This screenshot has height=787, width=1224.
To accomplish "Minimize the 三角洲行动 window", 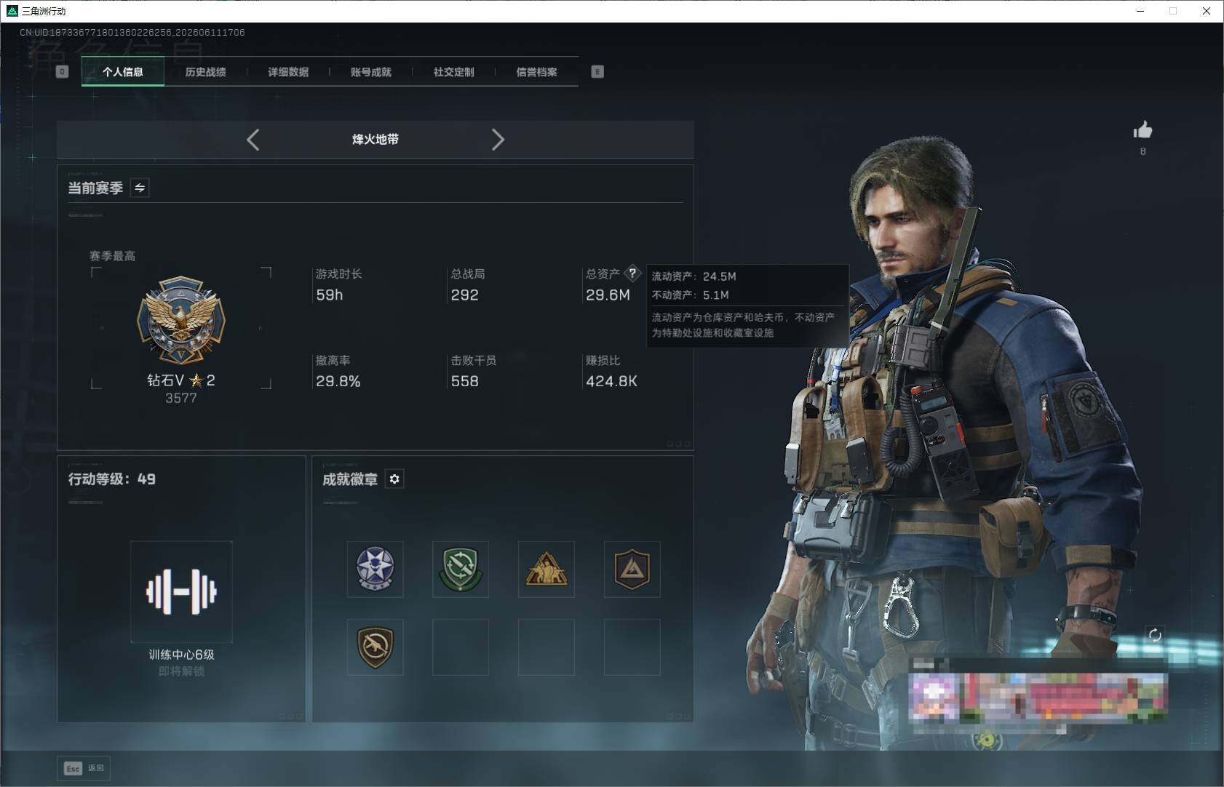I will [1140, 11].
